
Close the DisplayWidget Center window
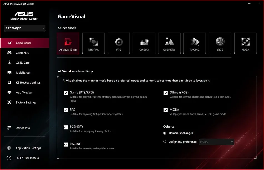[259, 3]
